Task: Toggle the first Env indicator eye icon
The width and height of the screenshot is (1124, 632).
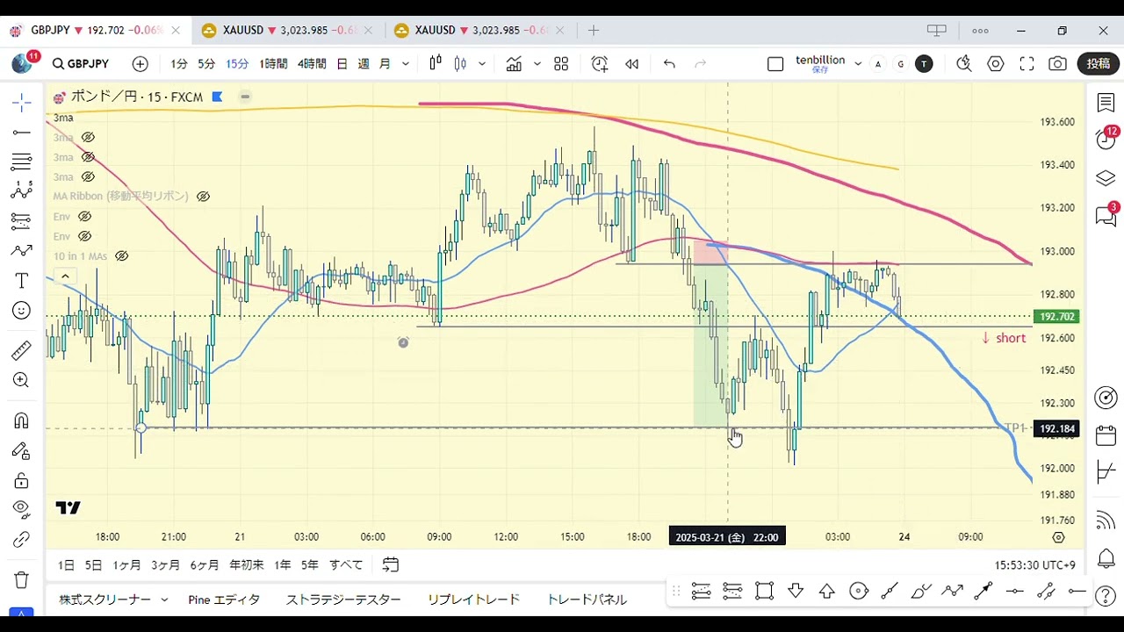Action: [84, 217]
